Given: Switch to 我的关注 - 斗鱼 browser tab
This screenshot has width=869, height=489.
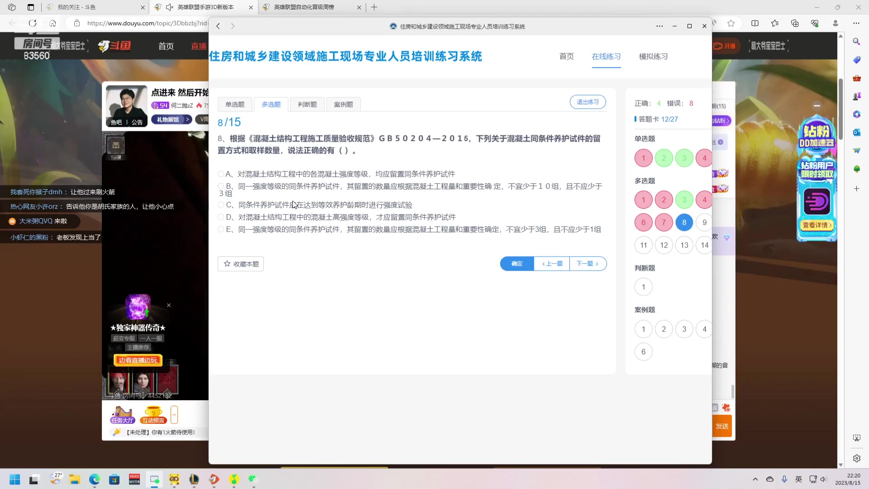Looking at the screenshot, I should [x=95, y=7].
